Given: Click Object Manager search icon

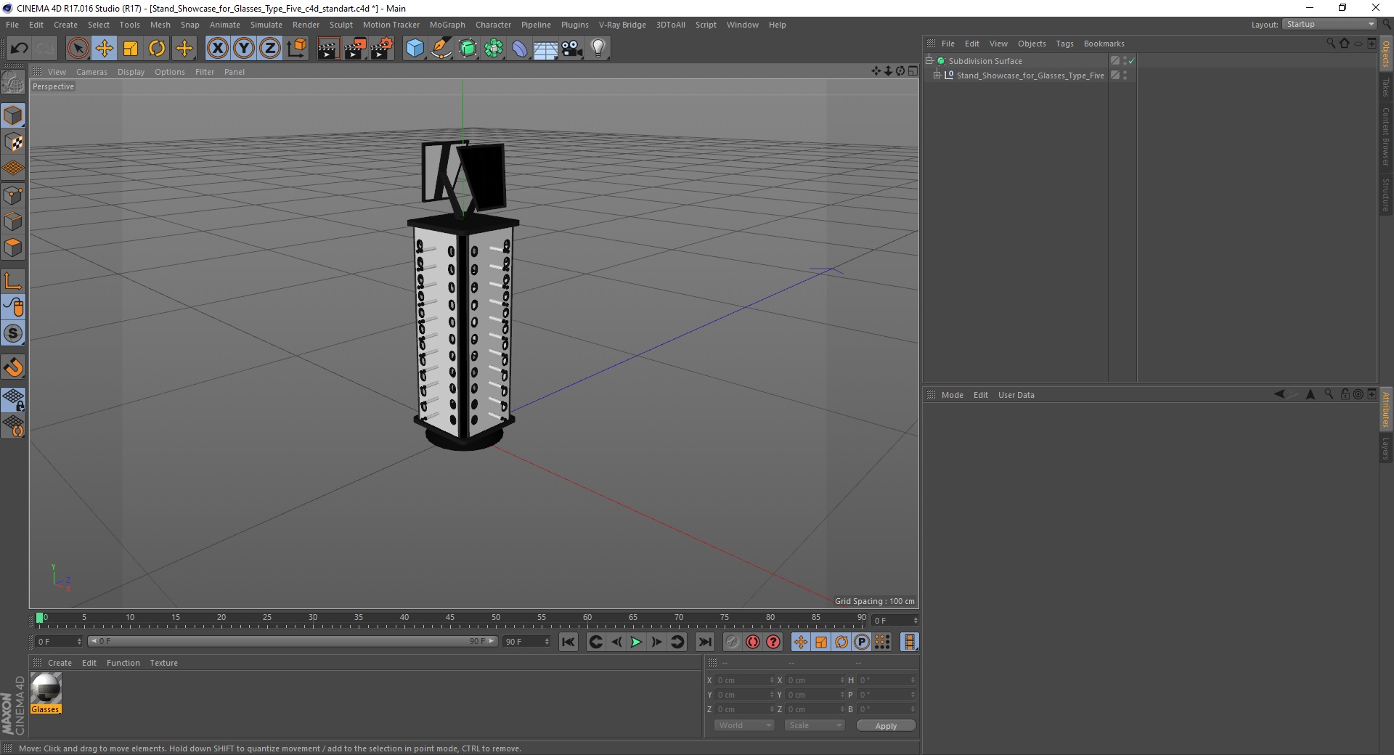Looking at the screenshot, I should point(1330,44).
